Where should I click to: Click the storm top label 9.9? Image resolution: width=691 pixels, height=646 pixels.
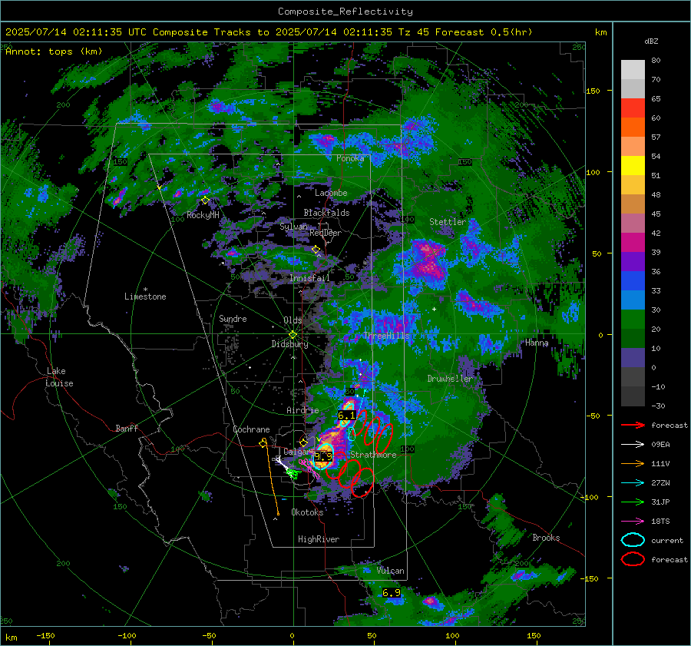tap(323, 456)
